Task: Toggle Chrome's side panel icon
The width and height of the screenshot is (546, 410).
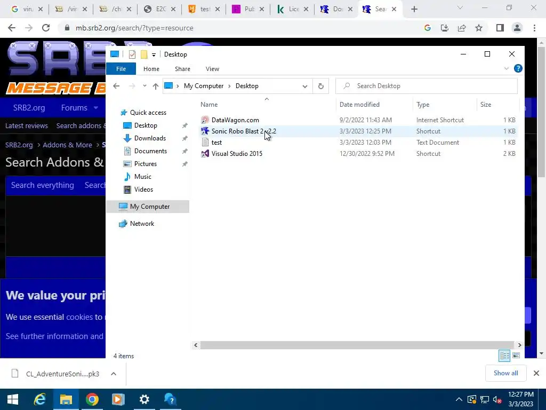Action: coord(500,28)
